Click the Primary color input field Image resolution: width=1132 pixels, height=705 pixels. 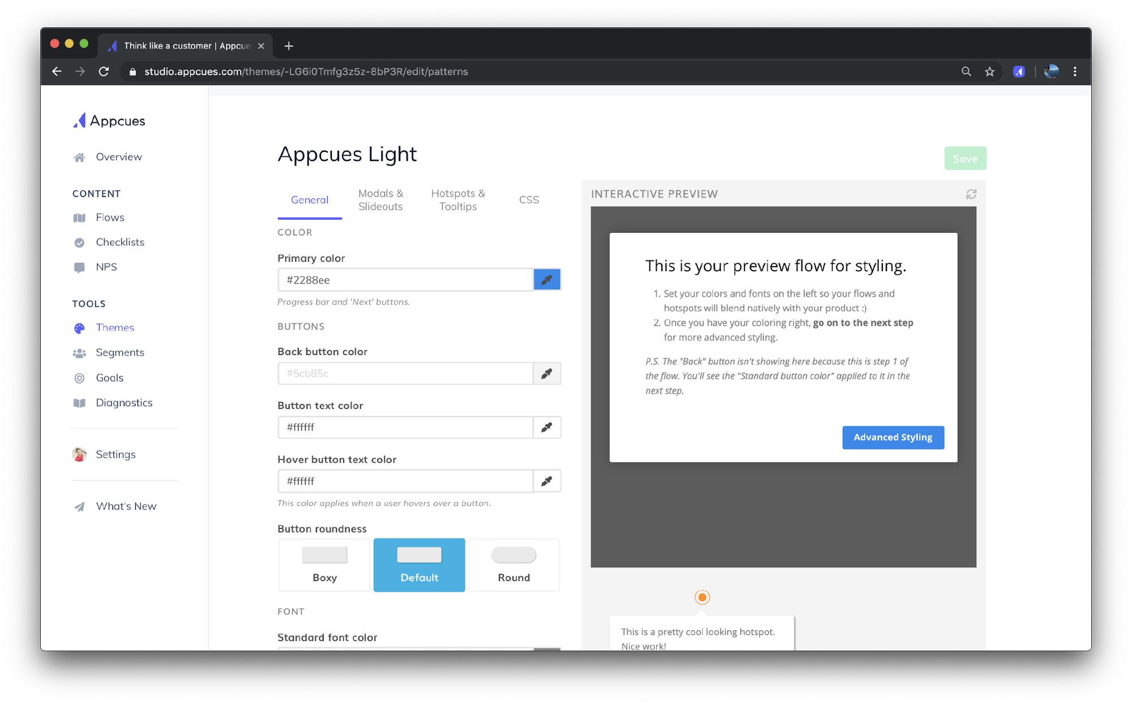coord(405,280)
